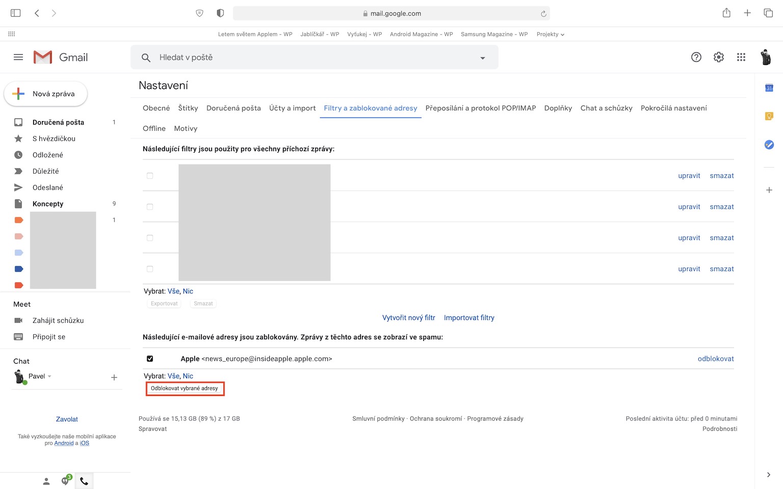Image resolution: width=783 pixels, height=489 pixels.
Task: Open the Projekty bookmarks folder dropdown
Action: tap(551, 35)
